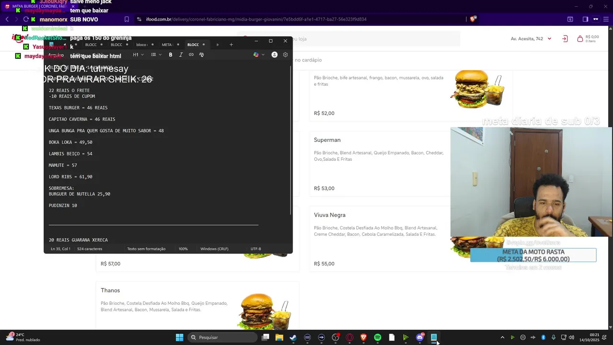Open File Explorer from the taskbar
The image size is (613, 345).
[279, 337]
